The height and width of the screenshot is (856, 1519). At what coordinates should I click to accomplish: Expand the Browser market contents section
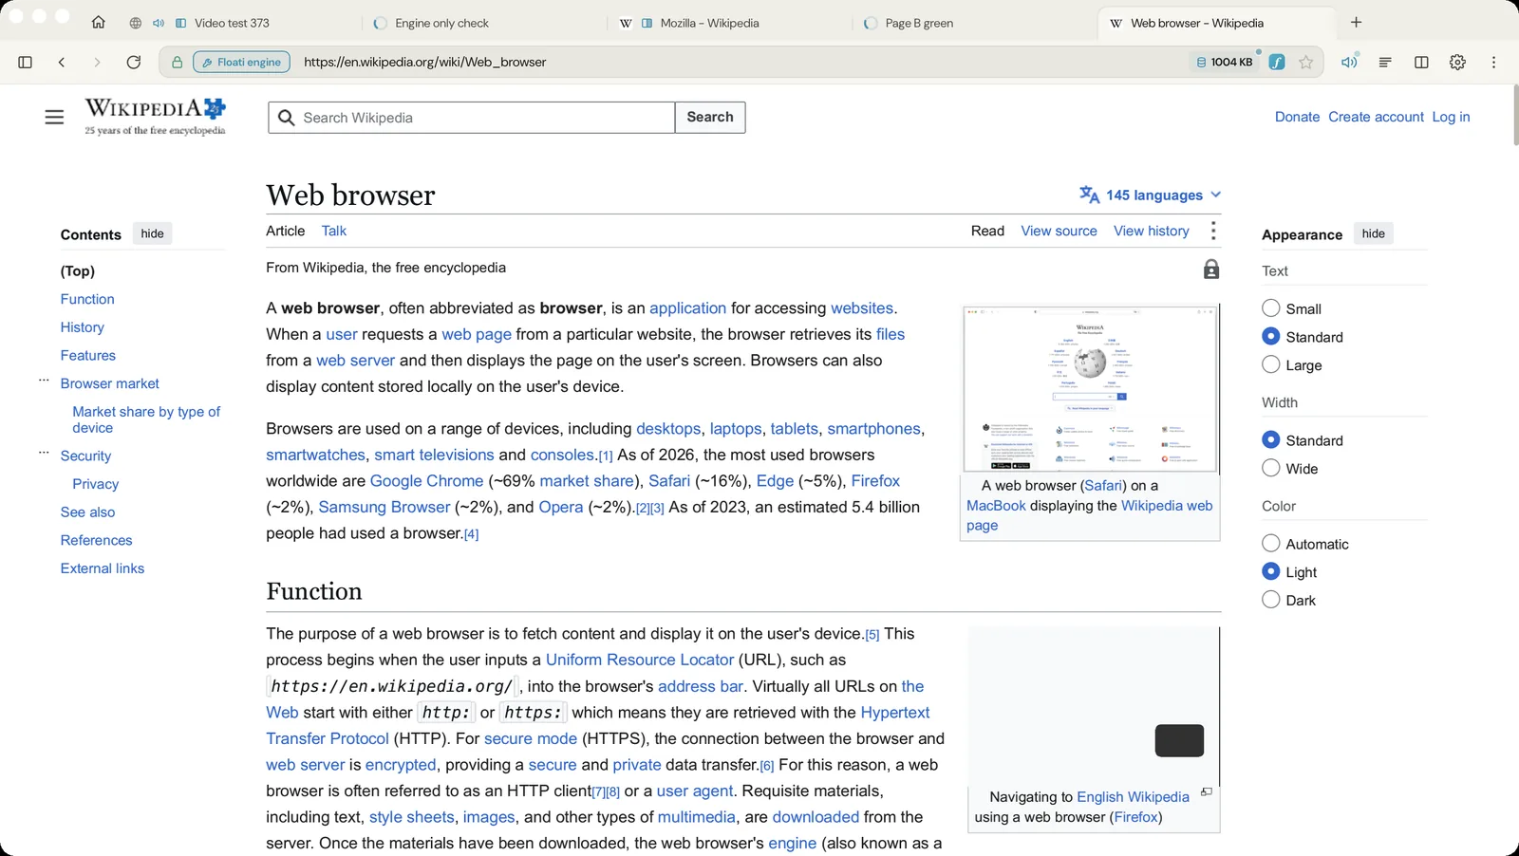tap(44, 381)
